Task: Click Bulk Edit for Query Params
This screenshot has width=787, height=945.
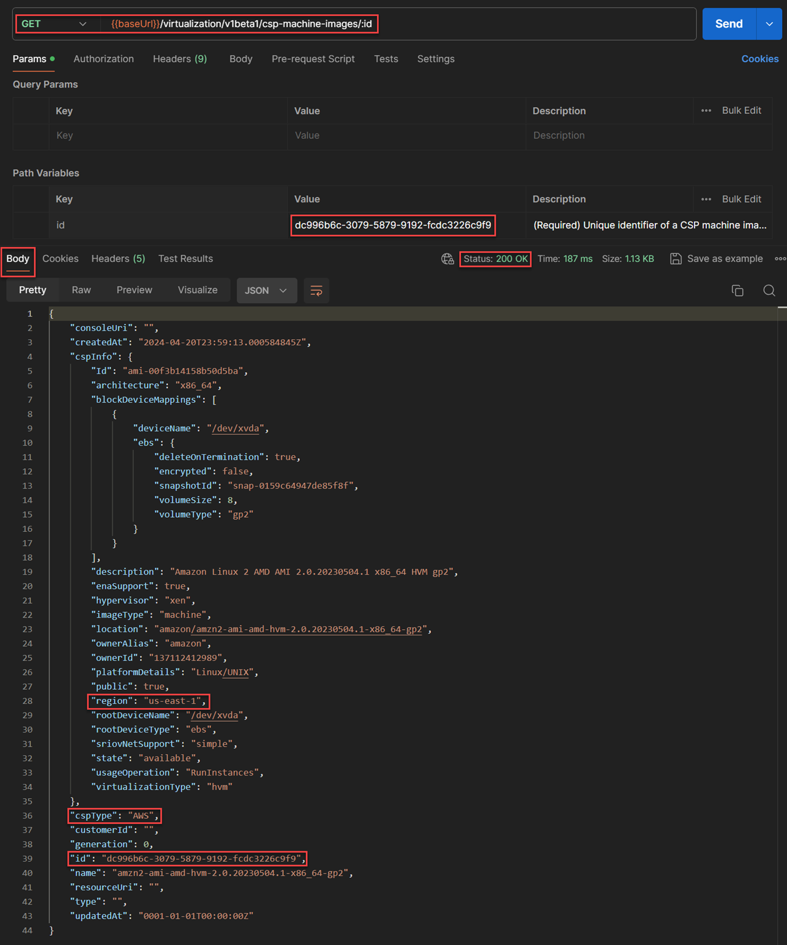Action: pos(741,111)
